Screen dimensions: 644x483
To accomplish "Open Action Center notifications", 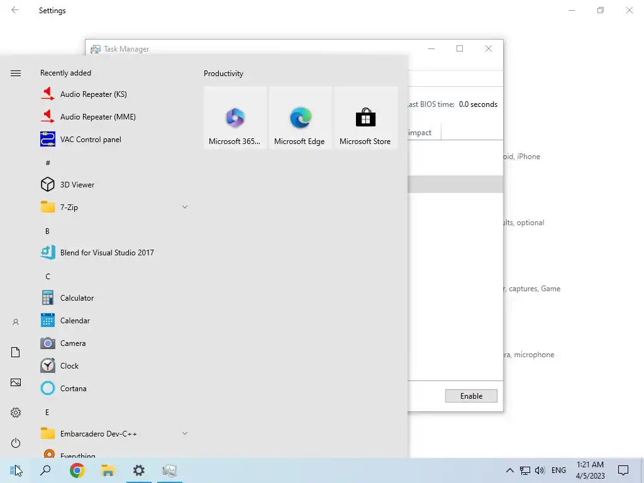I will [x=623, y=470].
